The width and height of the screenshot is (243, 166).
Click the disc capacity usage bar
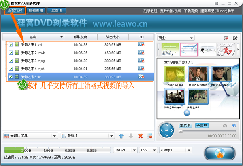click(58, 150)
